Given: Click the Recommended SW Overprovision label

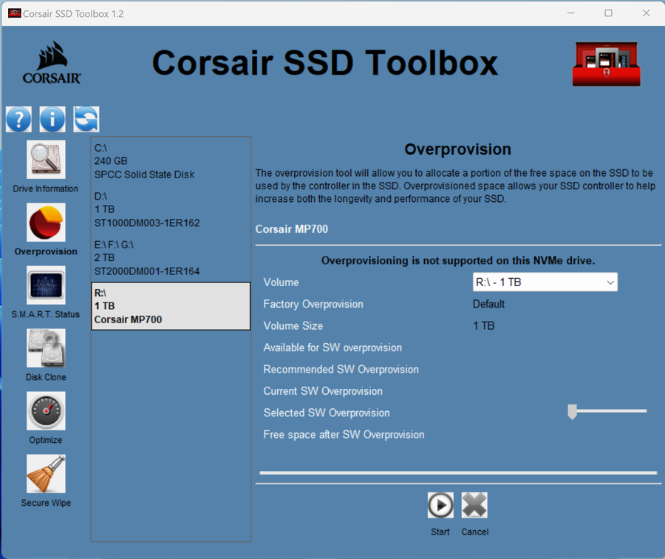Looking at the screenshot, I should [x=341, y=369].
